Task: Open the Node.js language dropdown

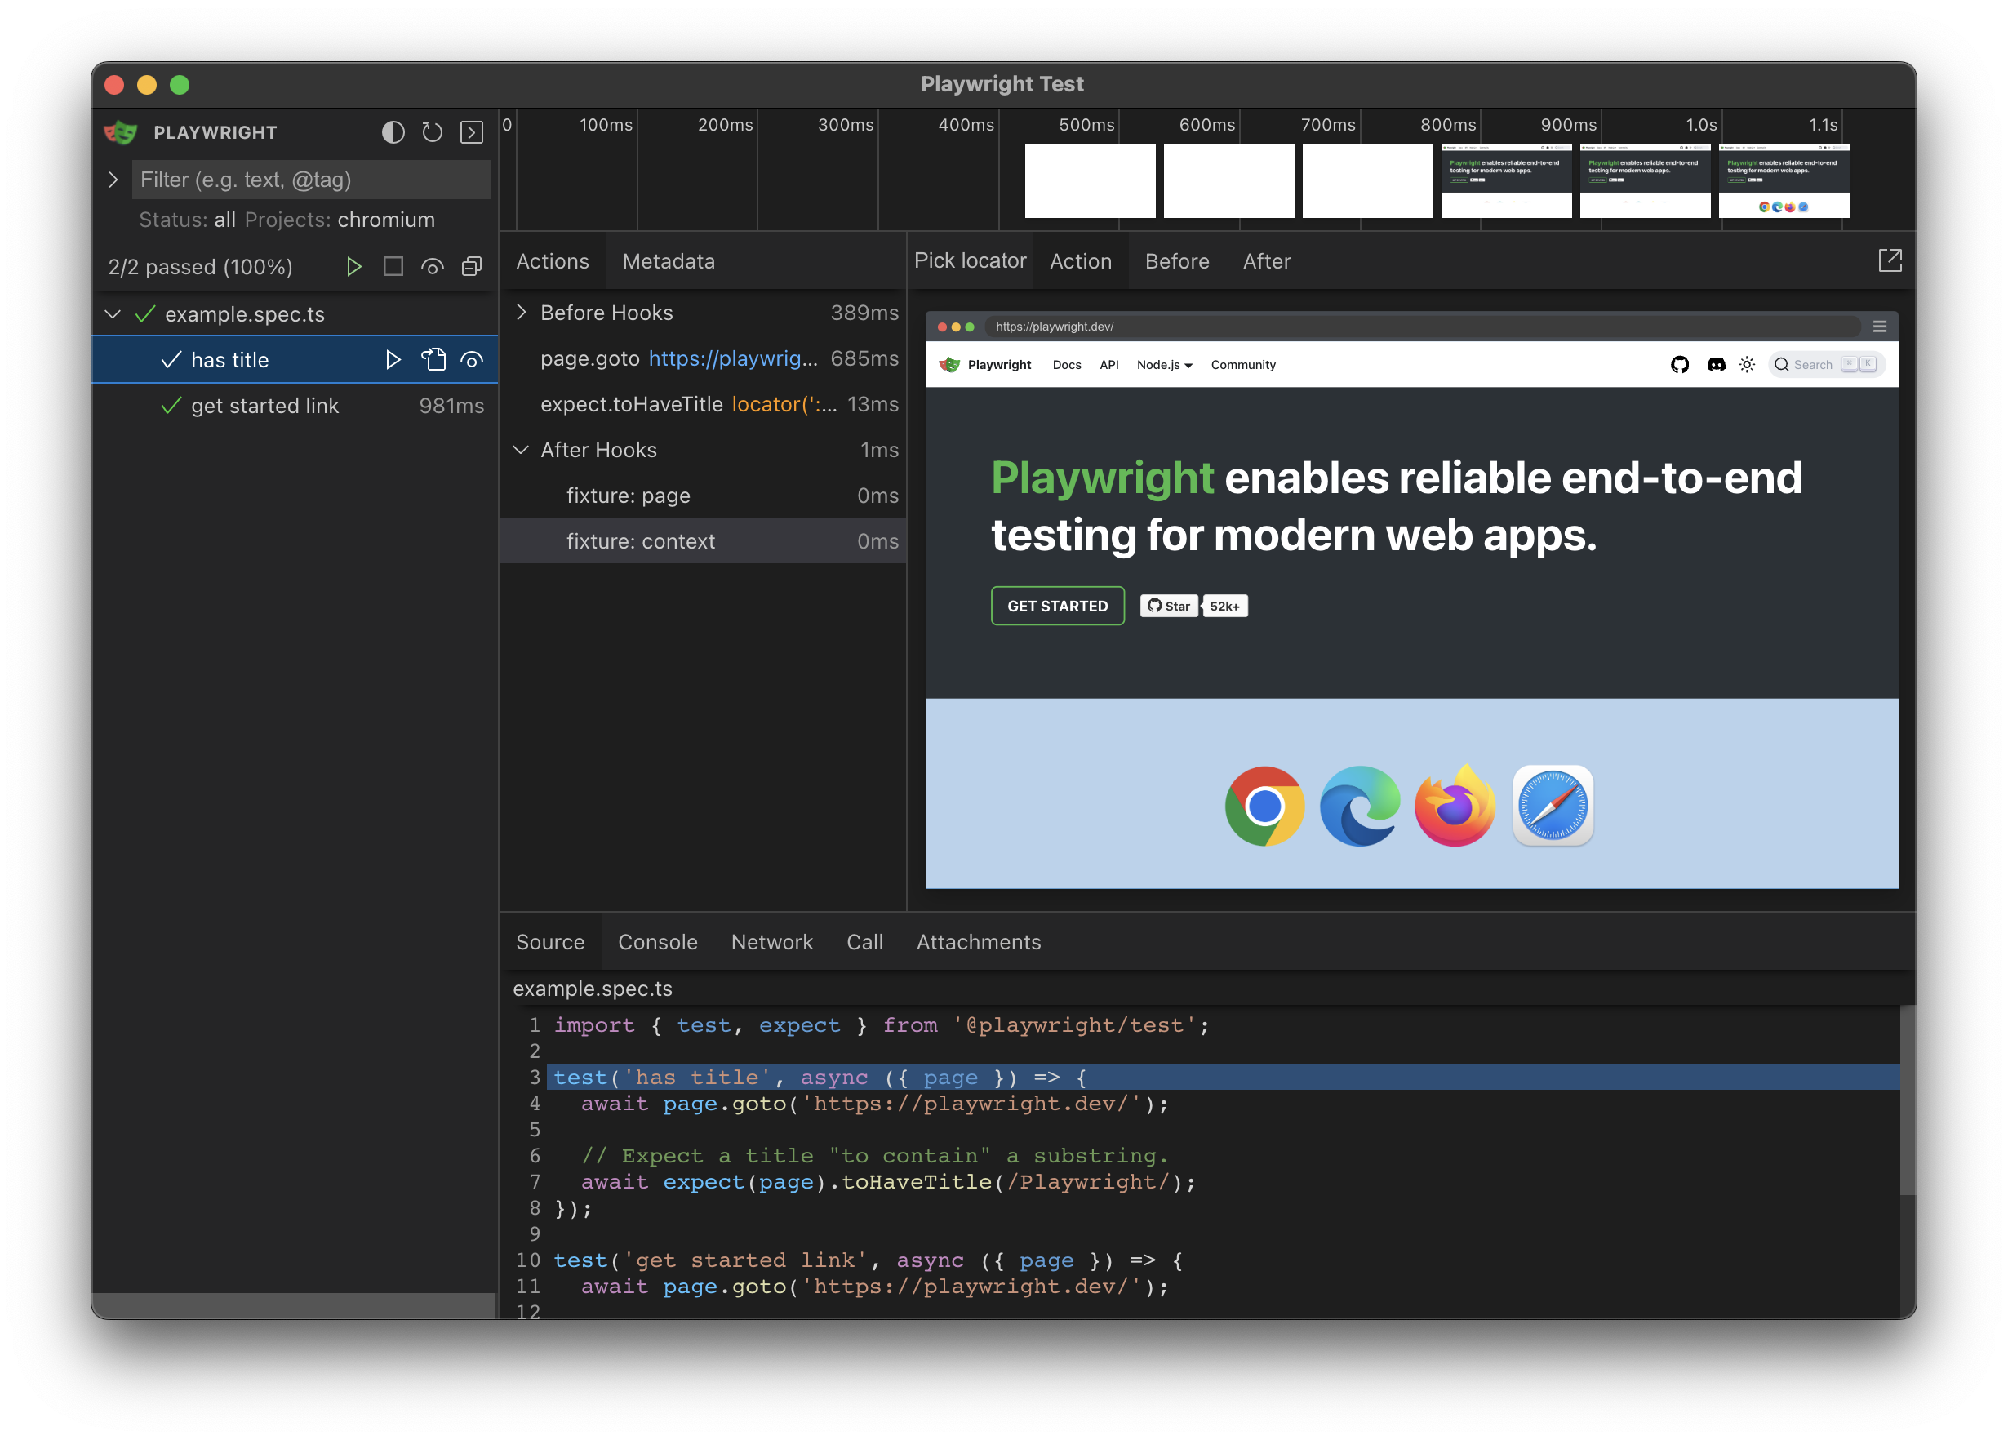Action: (1164, 365)
